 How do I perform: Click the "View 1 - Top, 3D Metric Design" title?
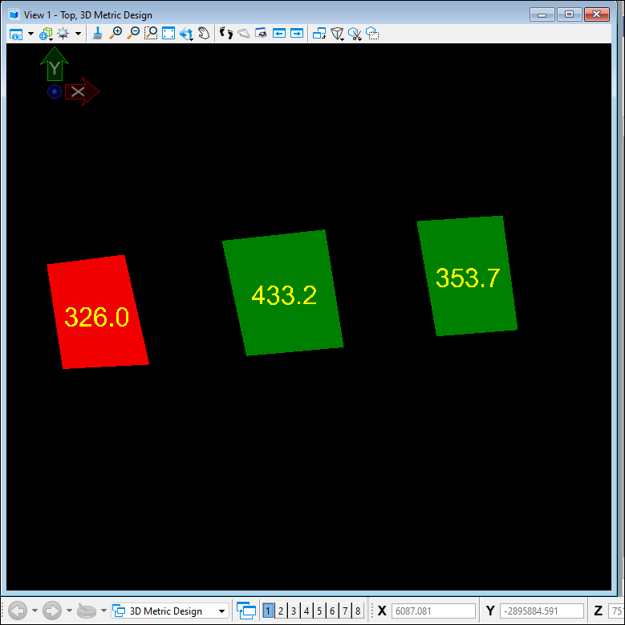coord(88,15)
